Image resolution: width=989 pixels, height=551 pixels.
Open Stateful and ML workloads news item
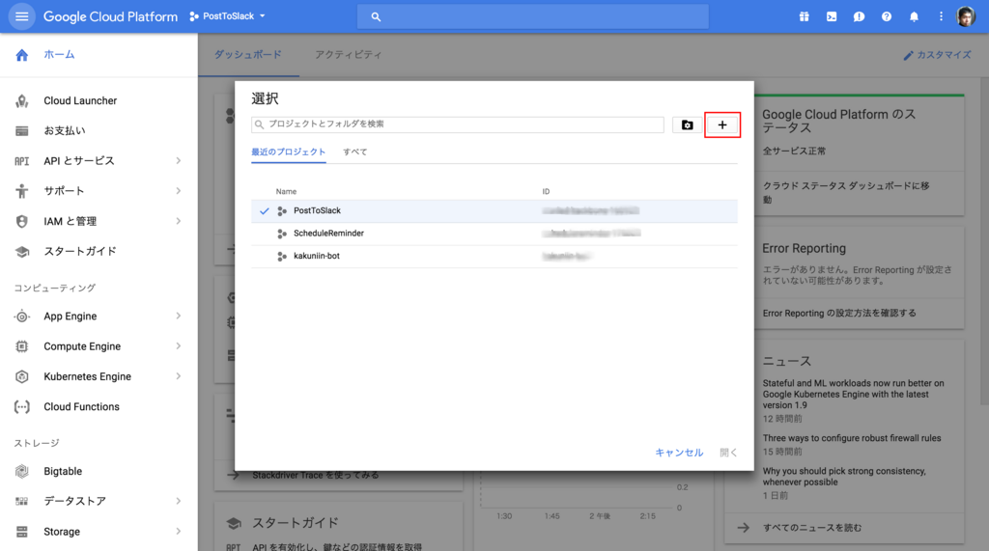tap(853, 394)
